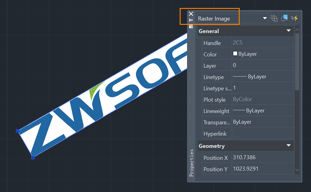This screenshot has height=192, width=311.
Task: Click the lower blue grip of the image
Action: [33, 157]
